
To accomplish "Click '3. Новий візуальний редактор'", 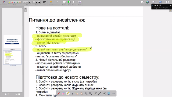I will click(56, 60).
